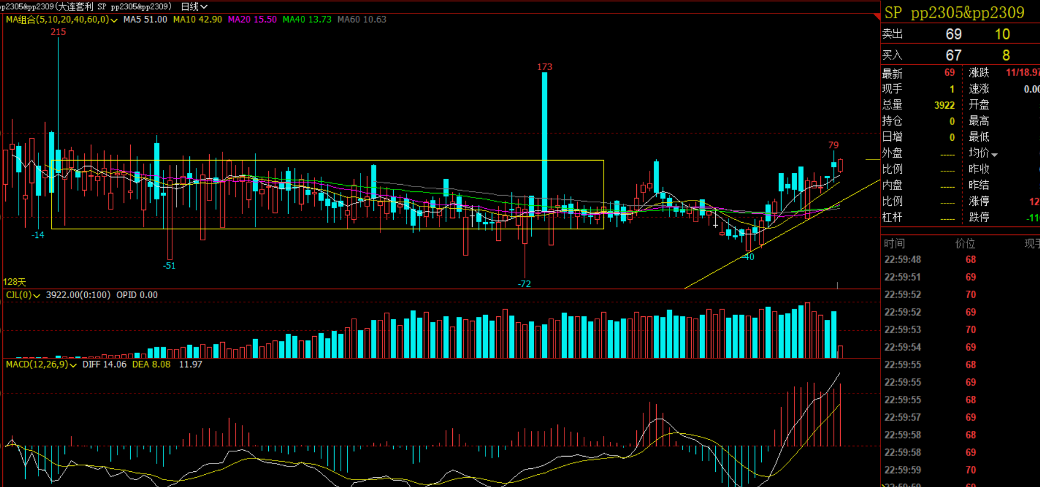
Task: Click the 79 recent high label
Action: point(833,145)
